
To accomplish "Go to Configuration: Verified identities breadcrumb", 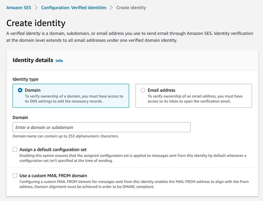I will point(74,8).
